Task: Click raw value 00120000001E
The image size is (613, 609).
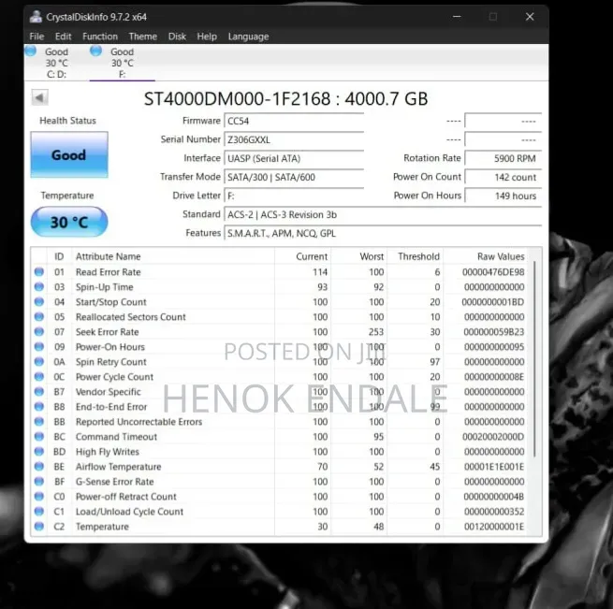Action: tap(494, 527)
